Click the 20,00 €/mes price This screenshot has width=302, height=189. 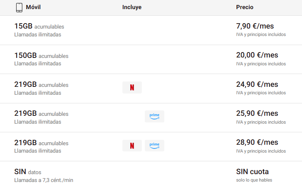tap(257, 55)
